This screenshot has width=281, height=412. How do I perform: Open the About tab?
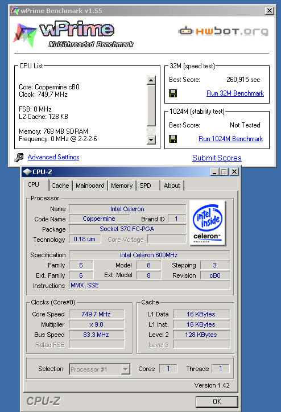point(172,186)
